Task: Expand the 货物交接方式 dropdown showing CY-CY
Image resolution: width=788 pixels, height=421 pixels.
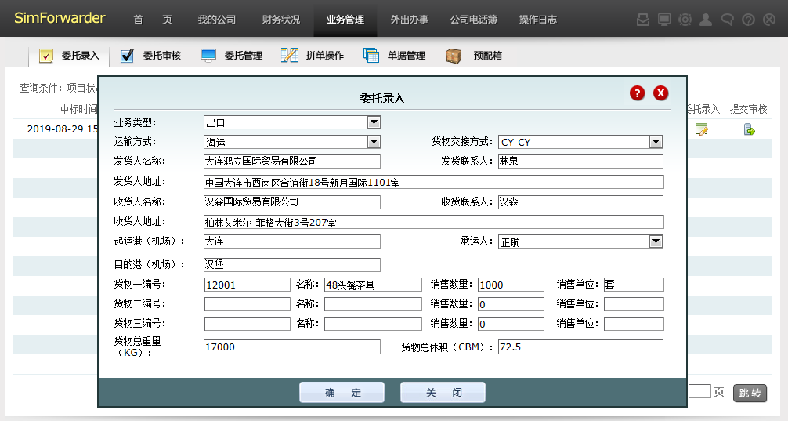Action: (x=656, y=142)
